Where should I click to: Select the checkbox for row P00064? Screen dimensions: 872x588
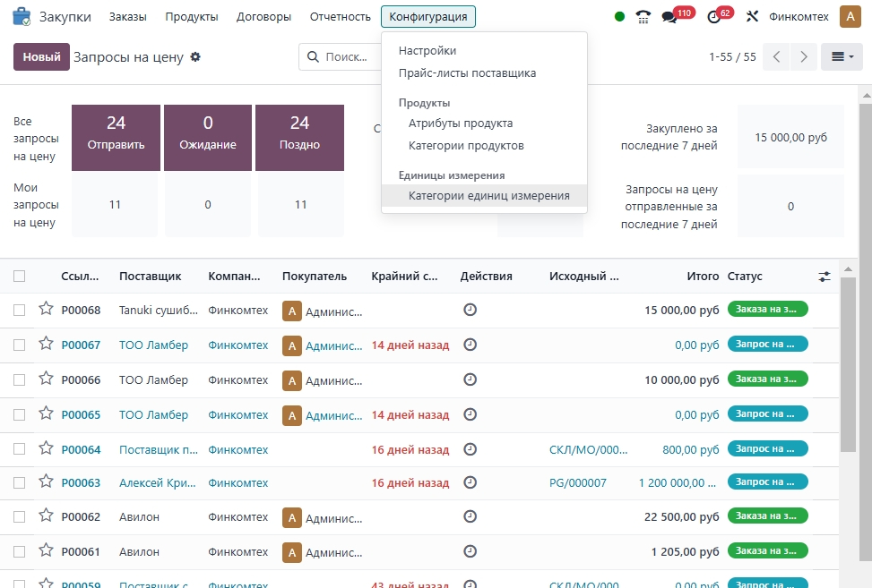coord(20,449)
